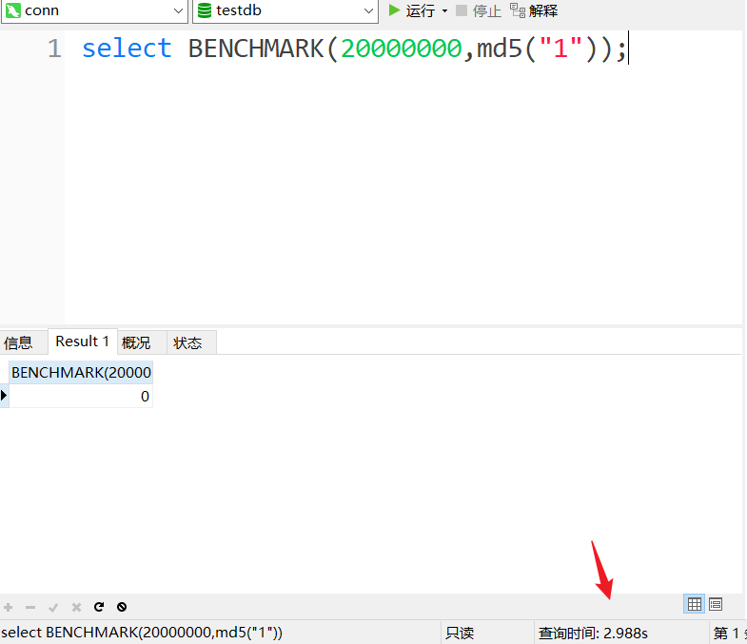Click the stop loading circle icon
This screenshot has width=747, height=644.
[x=122, y=607]
